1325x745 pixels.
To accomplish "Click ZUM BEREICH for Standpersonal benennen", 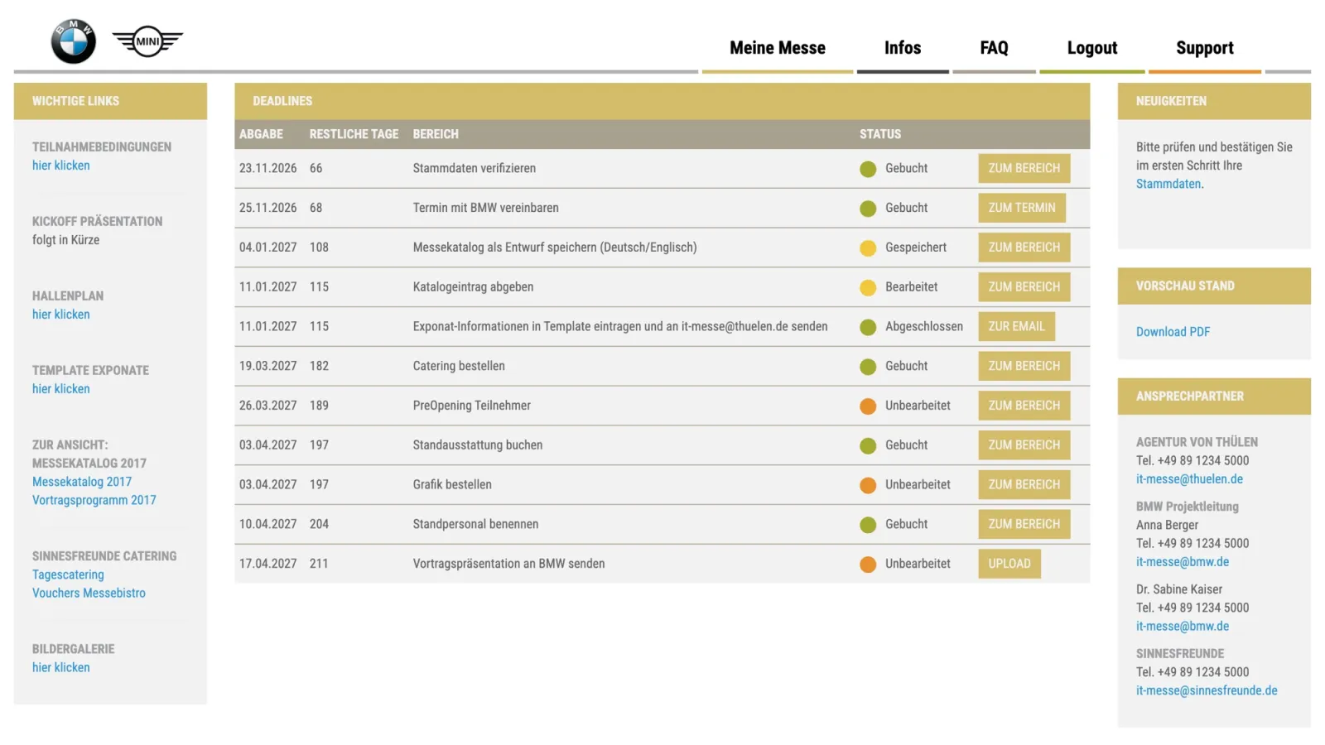I will coord(1024,524).
